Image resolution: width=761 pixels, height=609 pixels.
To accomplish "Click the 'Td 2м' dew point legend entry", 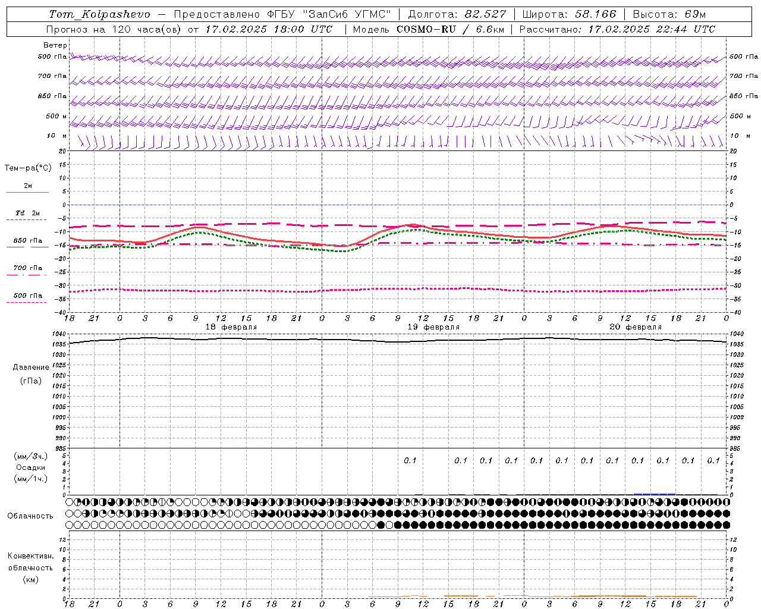I will (x=28, y=213).
